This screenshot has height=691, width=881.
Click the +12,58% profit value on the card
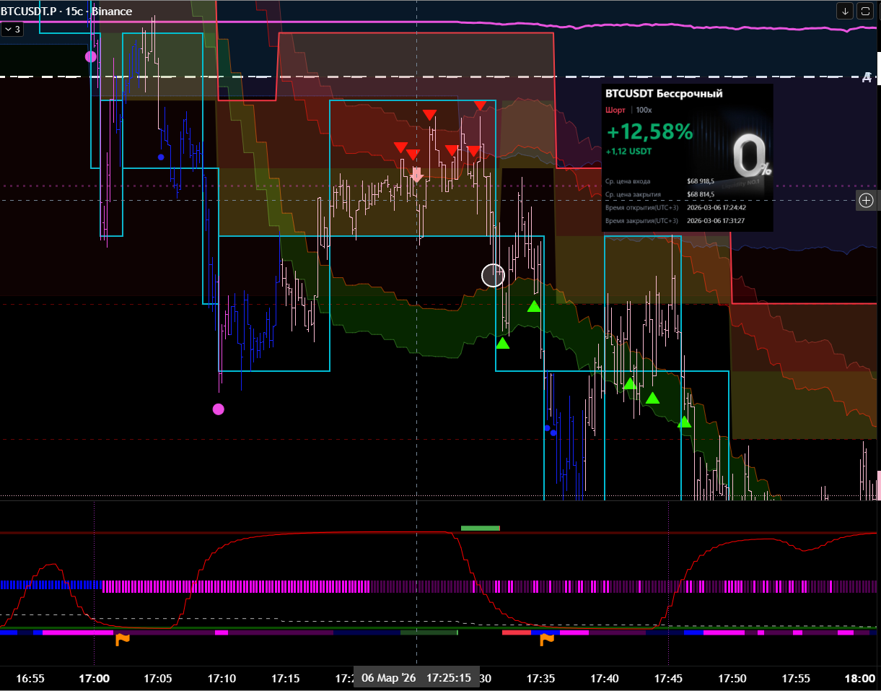[649, 132]
